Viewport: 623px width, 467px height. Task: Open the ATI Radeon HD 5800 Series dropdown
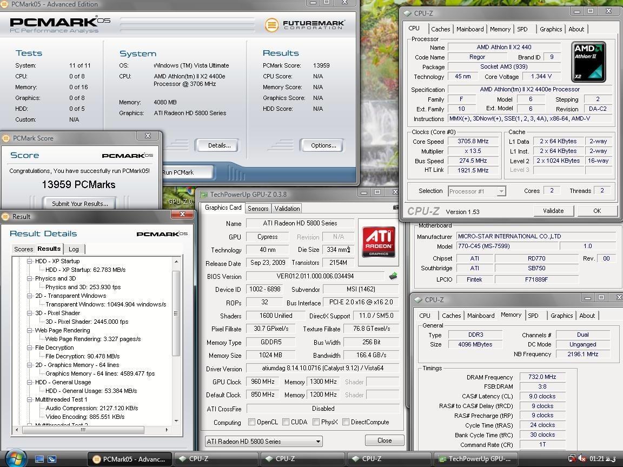pyautogui.click(x=264, y=441)
